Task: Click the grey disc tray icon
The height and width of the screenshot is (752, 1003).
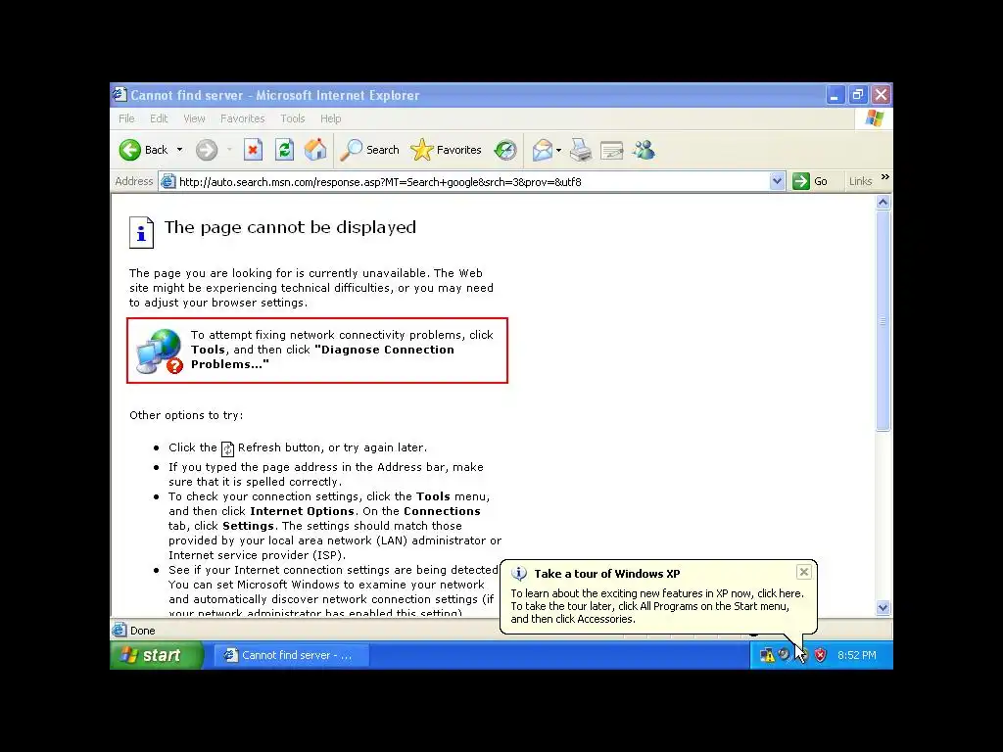Action: point(785,655)
